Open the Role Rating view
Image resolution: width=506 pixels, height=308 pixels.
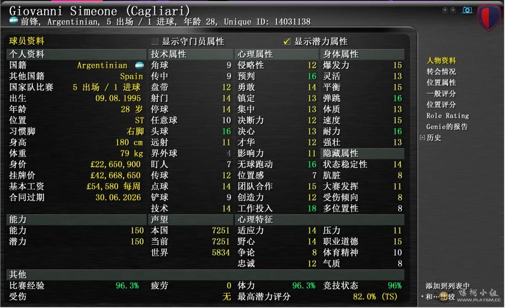click(x=448, y=116)
